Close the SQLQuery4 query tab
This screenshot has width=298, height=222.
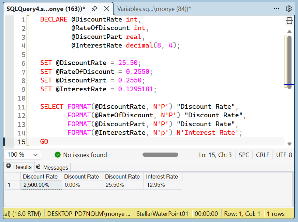click(107, 9)
